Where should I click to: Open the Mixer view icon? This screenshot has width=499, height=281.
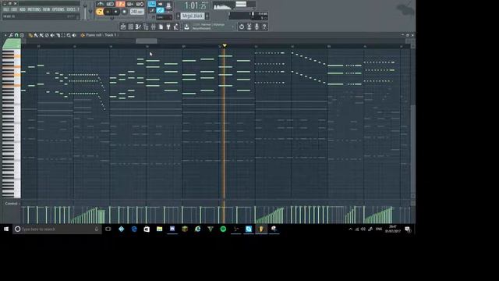tap(154, 27)
